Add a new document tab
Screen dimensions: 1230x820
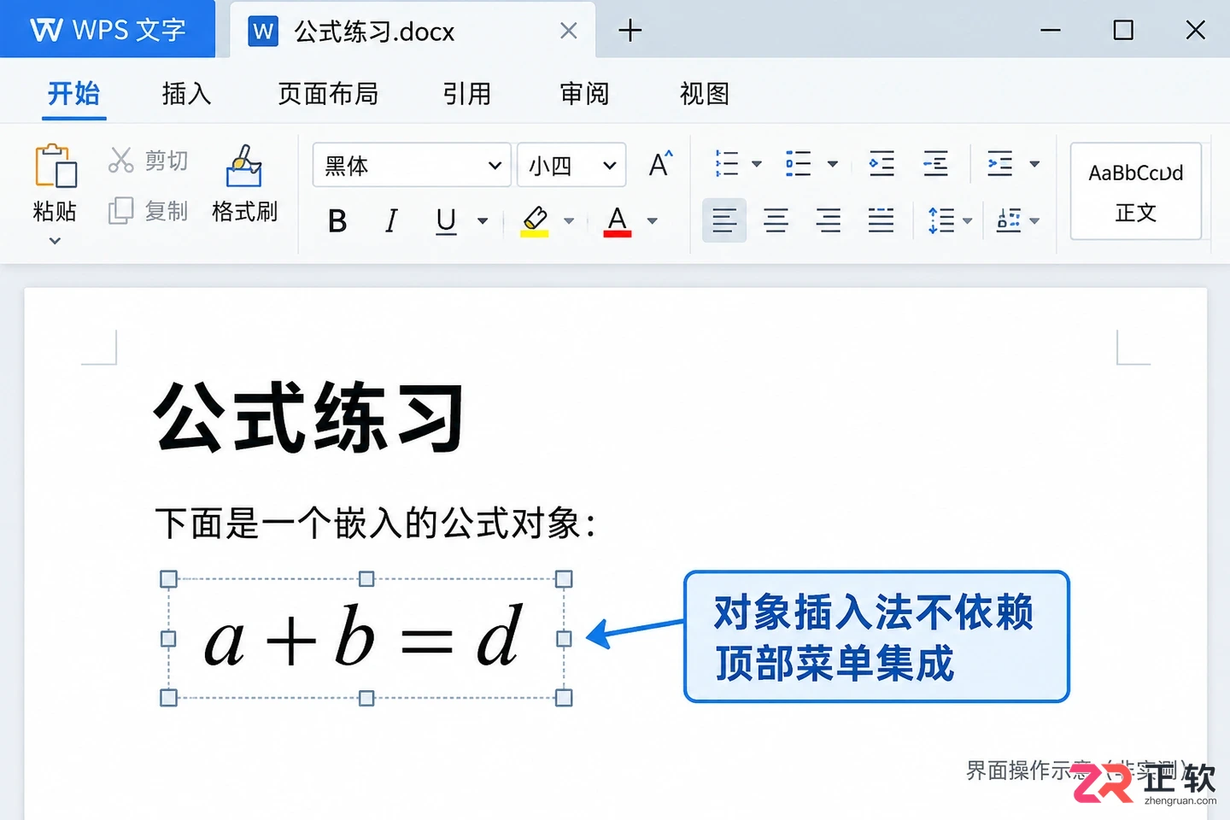(630, 31)
